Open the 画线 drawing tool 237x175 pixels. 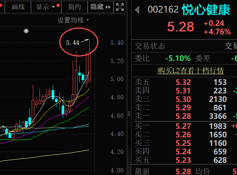point(18,7)
